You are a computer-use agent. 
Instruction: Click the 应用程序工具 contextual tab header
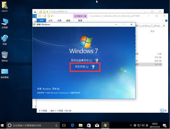pos(80,16)
